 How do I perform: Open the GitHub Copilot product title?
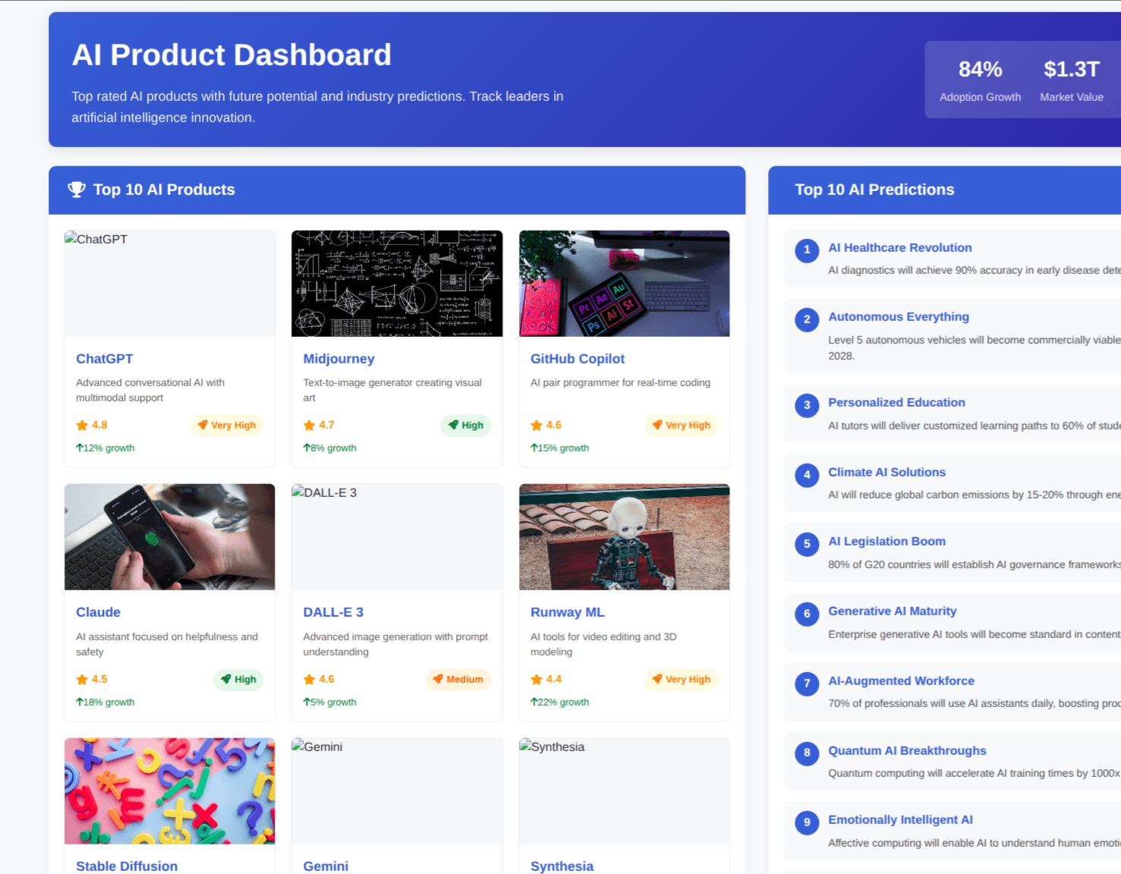578,359
